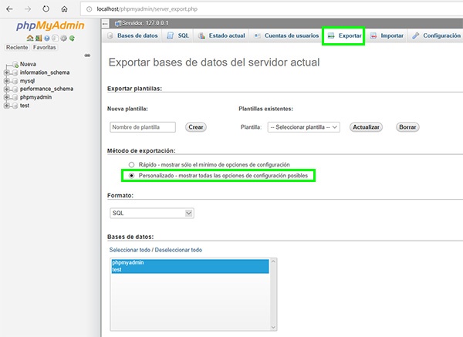Reload the page with browser refresh icon
Screen dimensions: 463x337
(46, 8)
